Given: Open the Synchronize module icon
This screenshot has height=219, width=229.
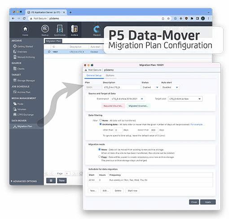Looking at the screenshot, I should 60,29.
